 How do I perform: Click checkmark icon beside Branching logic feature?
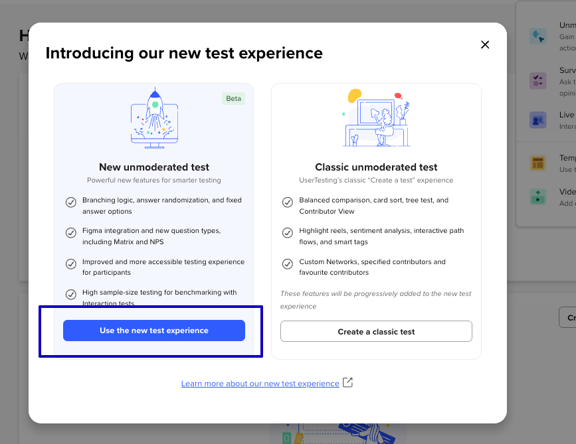pyautogui.click(x=70, y=202)
